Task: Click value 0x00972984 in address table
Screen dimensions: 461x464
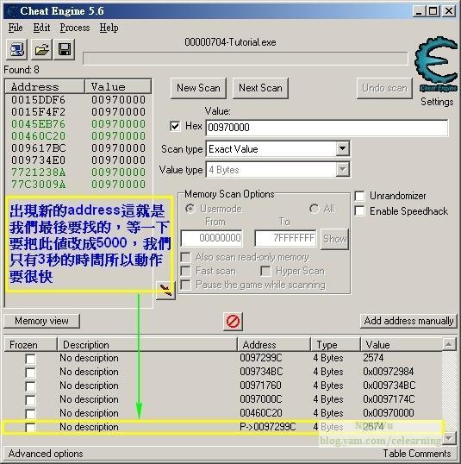Action: [389, 372]
